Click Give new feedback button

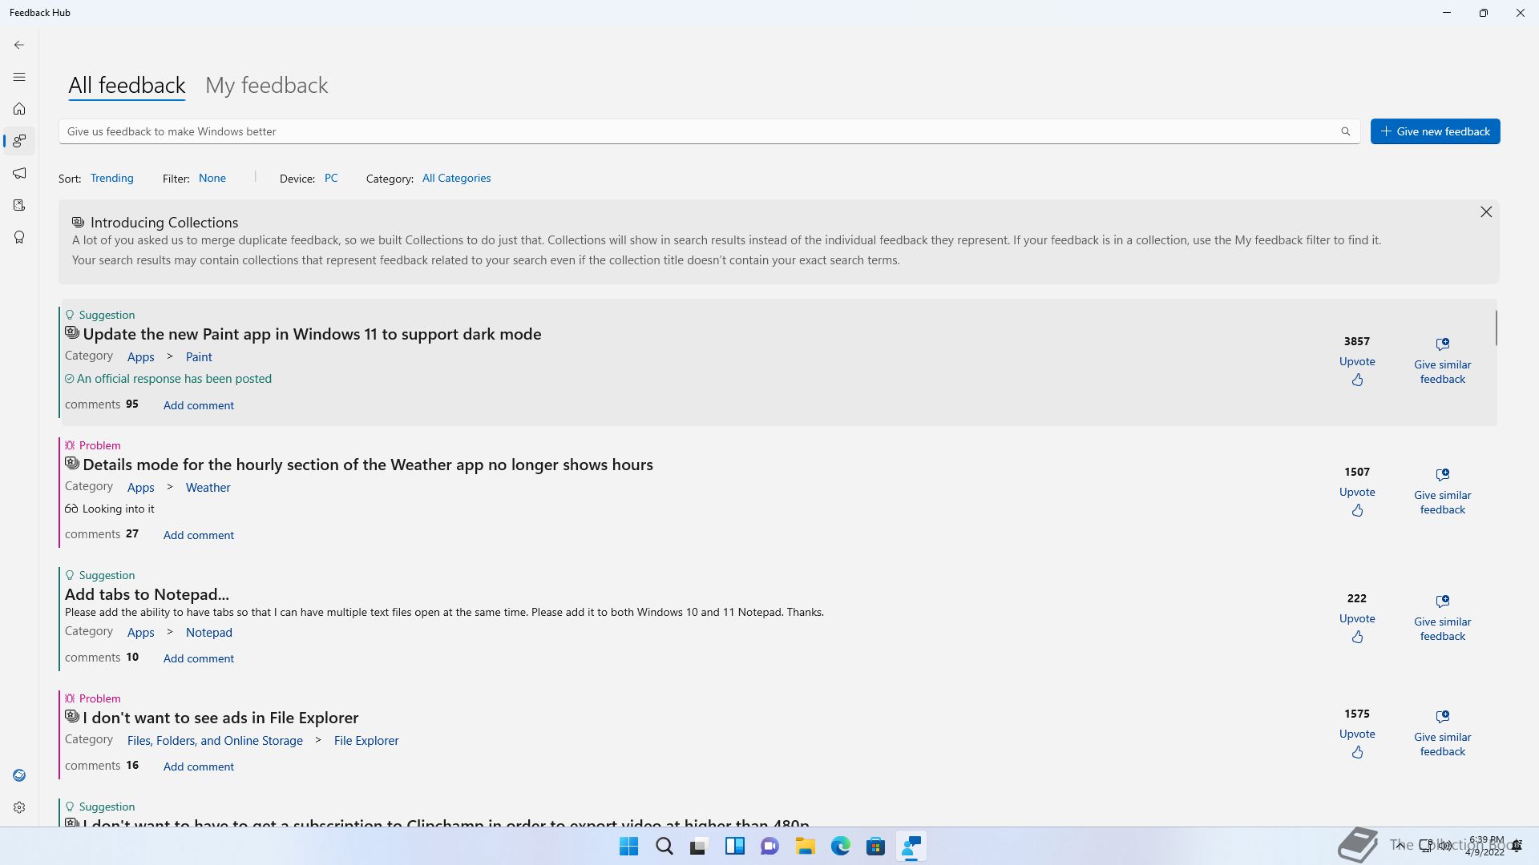[x=1436, y=131]
